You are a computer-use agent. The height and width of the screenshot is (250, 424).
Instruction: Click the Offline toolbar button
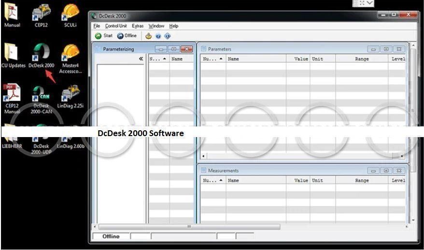[127, 36]
